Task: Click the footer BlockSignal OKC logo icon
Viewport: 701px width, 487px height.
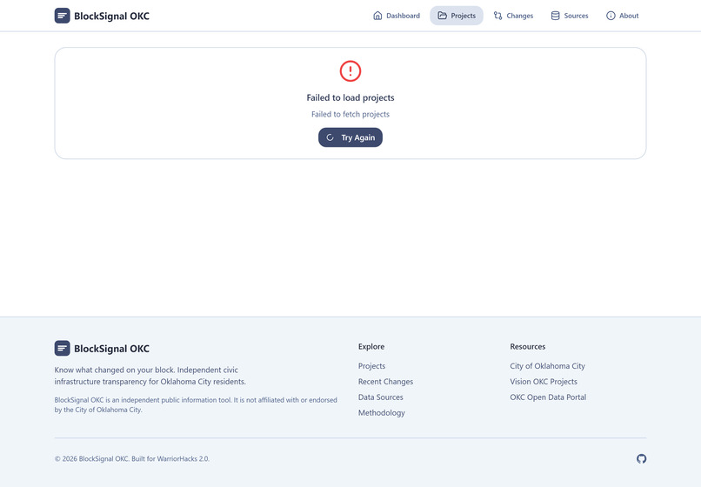Action: (x=62, y=349)
